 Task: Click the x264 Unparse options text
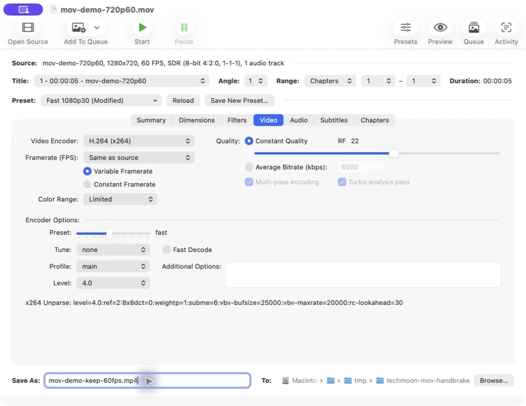[214, 303]
